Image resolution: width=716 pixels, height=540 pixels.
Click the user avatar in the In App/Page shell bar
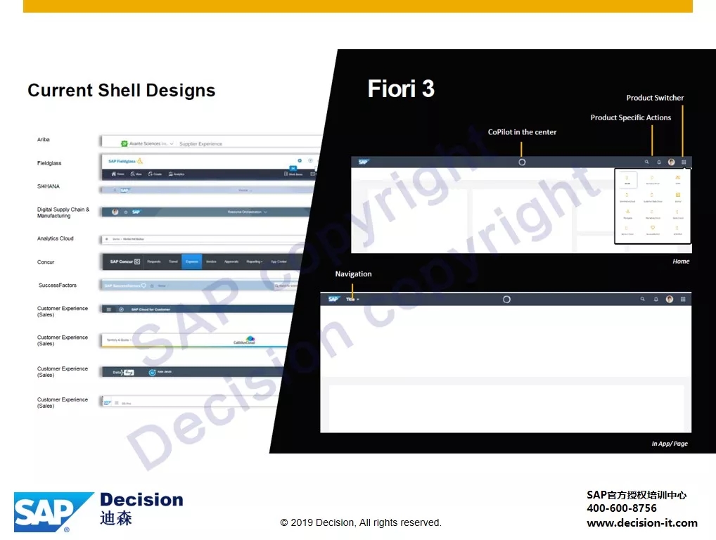[x=670, y=299]
